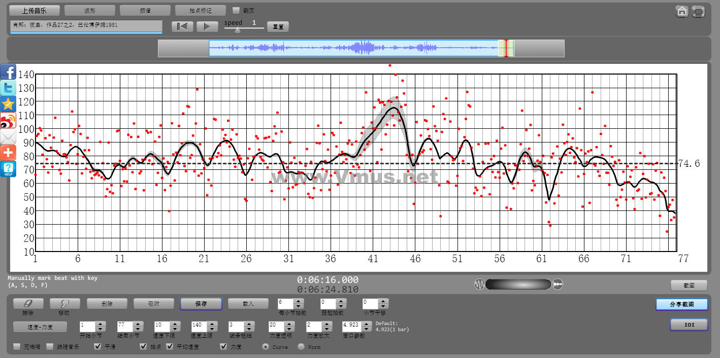720x358 pixels.
Task: Click the Facebook share icon
Action: pos(8,72)
